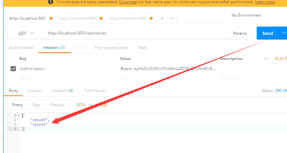The height and width of the screenshot is (153, 287).
Task: Open the new tab plus icon
Action: coord(162,19)
